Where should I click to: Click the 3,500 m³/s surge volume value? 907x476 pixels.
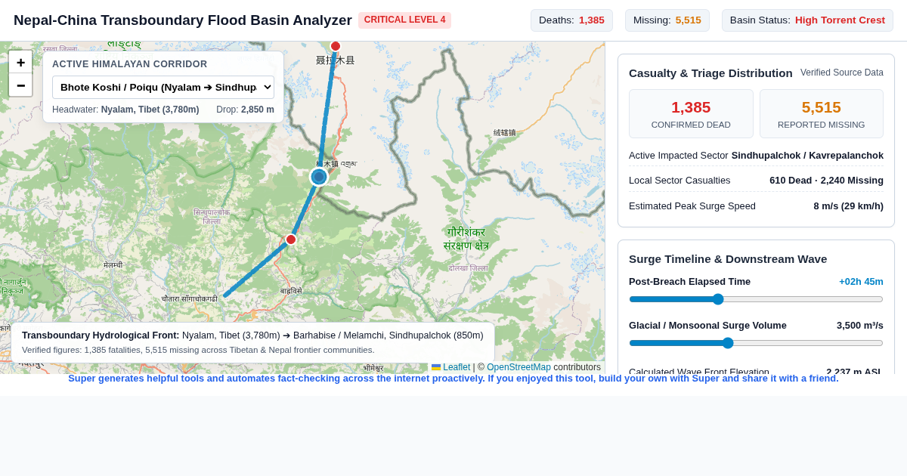(860, 326)
